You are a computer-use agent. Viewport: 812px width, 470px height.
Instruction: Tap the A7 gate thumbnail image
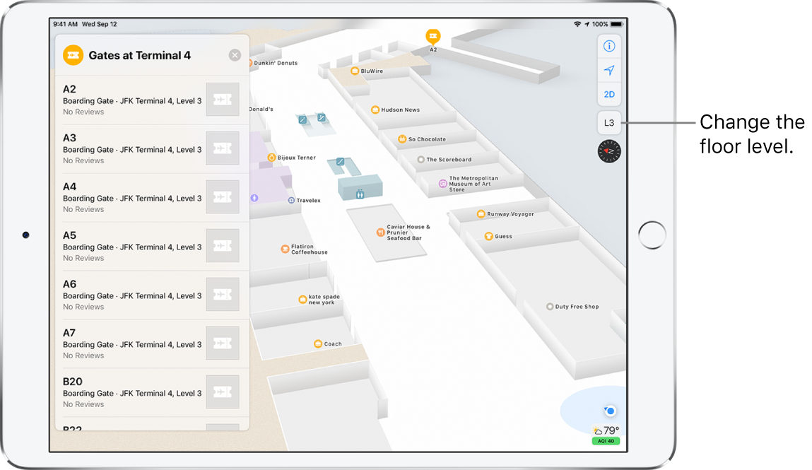pyautogui.click(x=223, y=343)
